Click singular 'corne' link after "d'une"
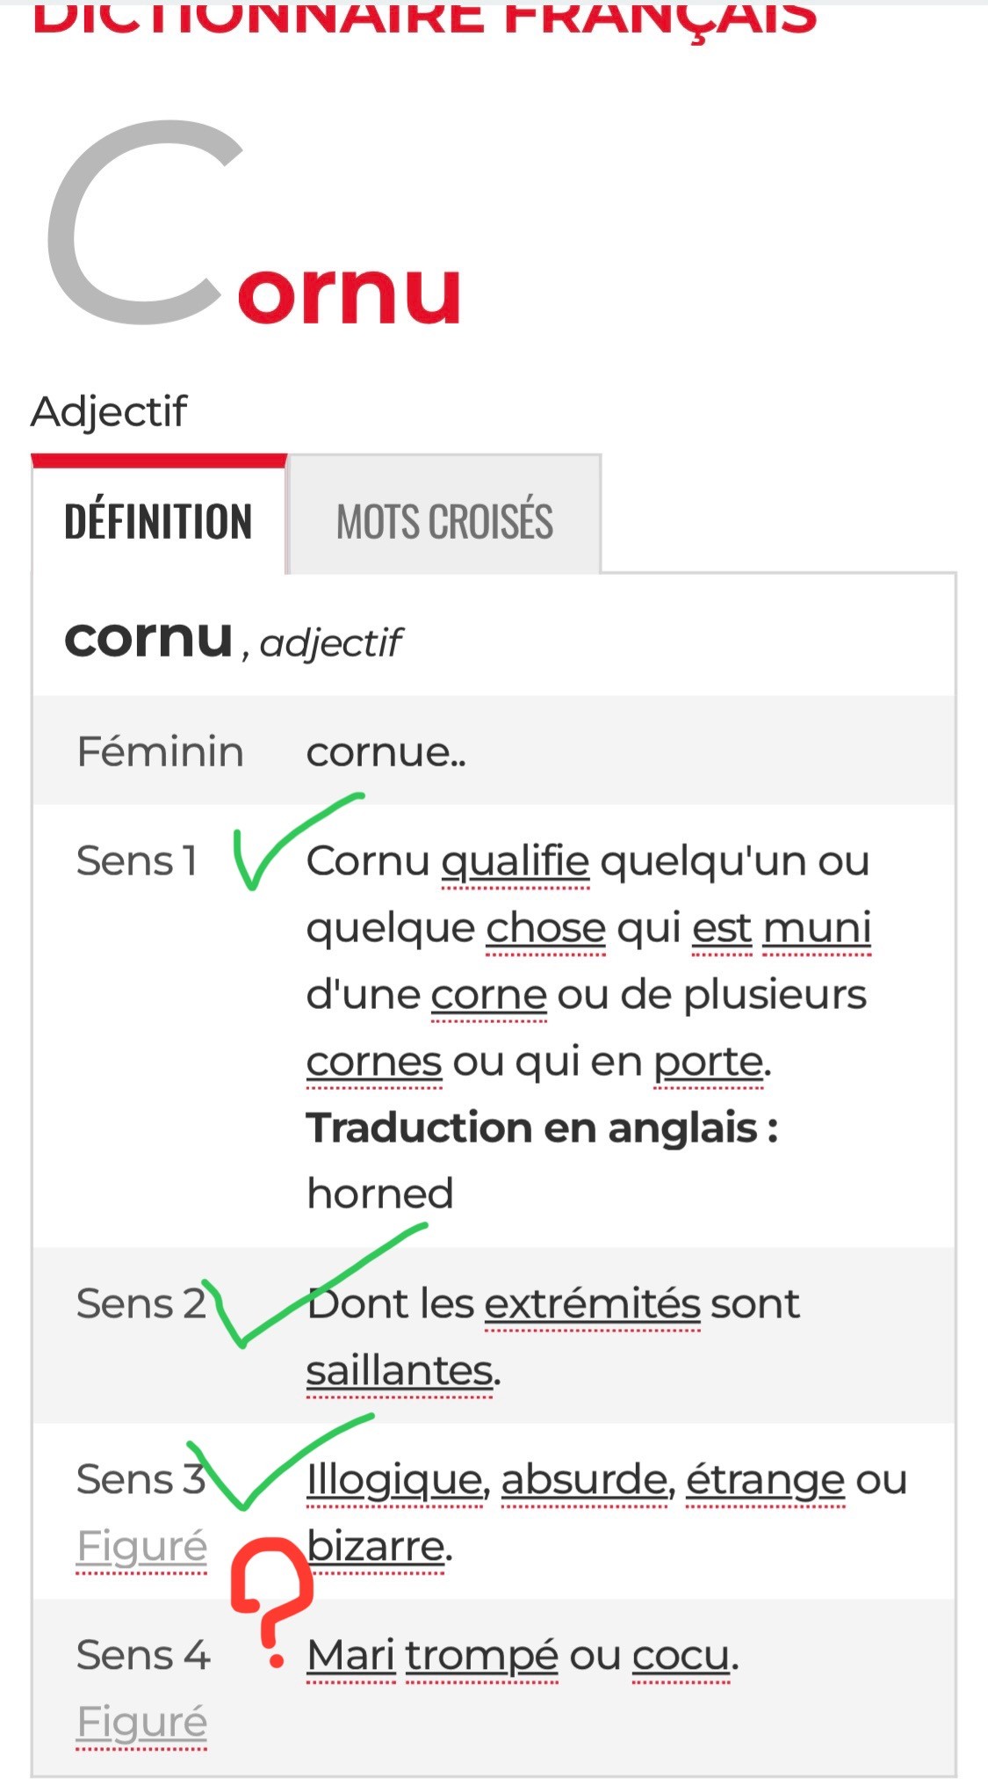 pyautogui.click(x=488, y=995)
